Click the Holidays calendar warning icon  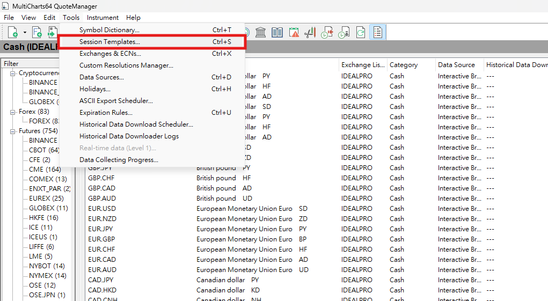(x=294, y=33)
